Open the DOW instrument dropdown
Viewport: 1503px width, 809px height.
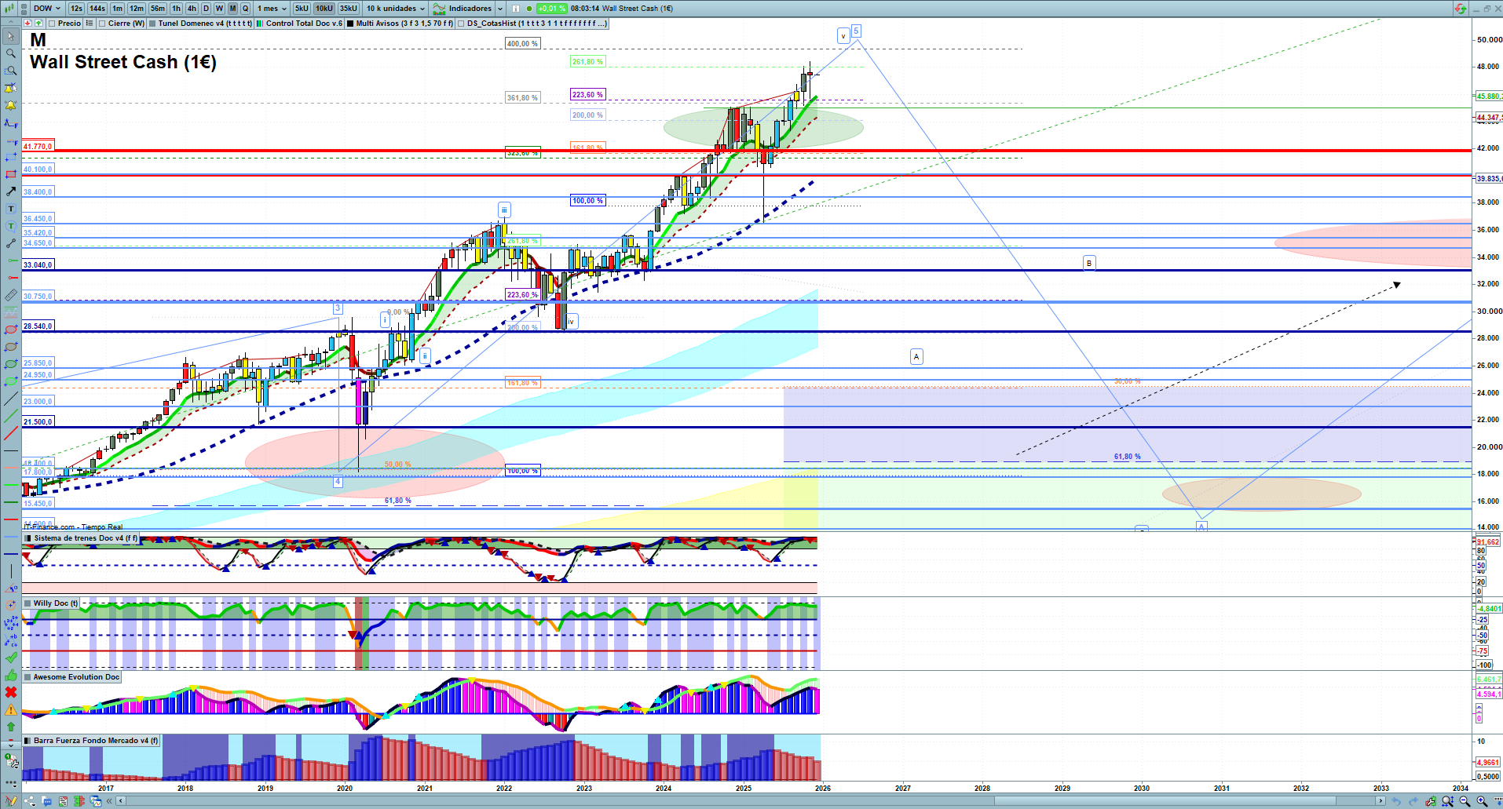coord(47,9)
